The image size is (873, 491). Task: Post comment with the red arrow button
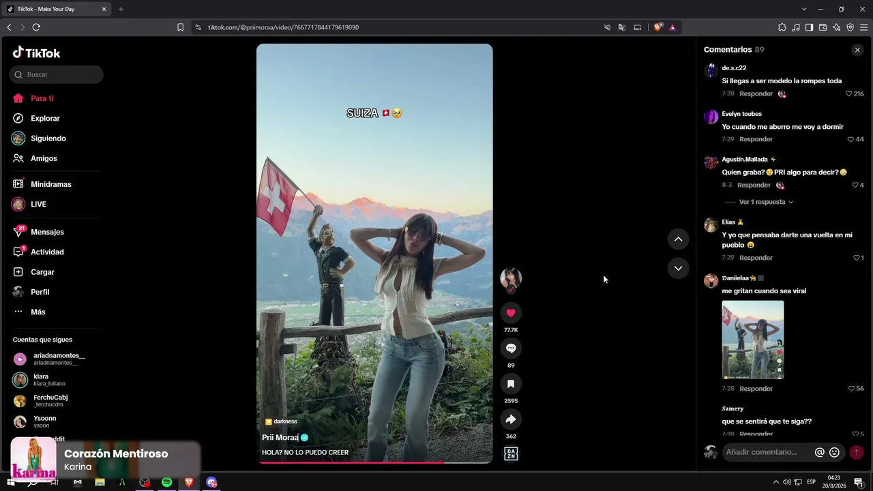click(856, 452)
